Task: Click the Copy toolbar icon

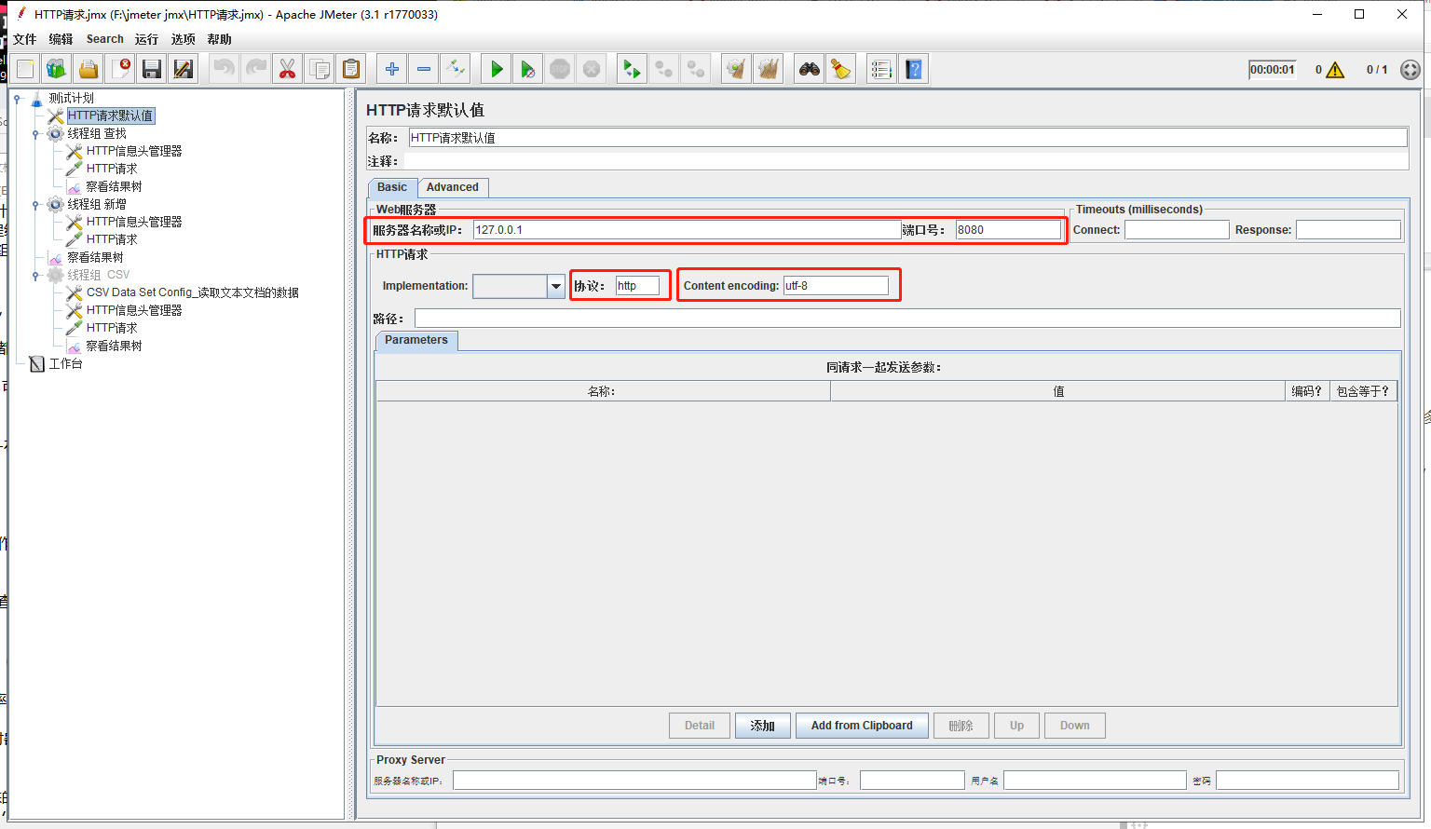Action: click(x=319, y=69)
